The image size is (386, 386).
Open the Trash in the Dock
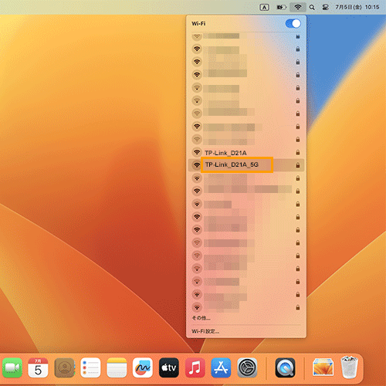349,367
